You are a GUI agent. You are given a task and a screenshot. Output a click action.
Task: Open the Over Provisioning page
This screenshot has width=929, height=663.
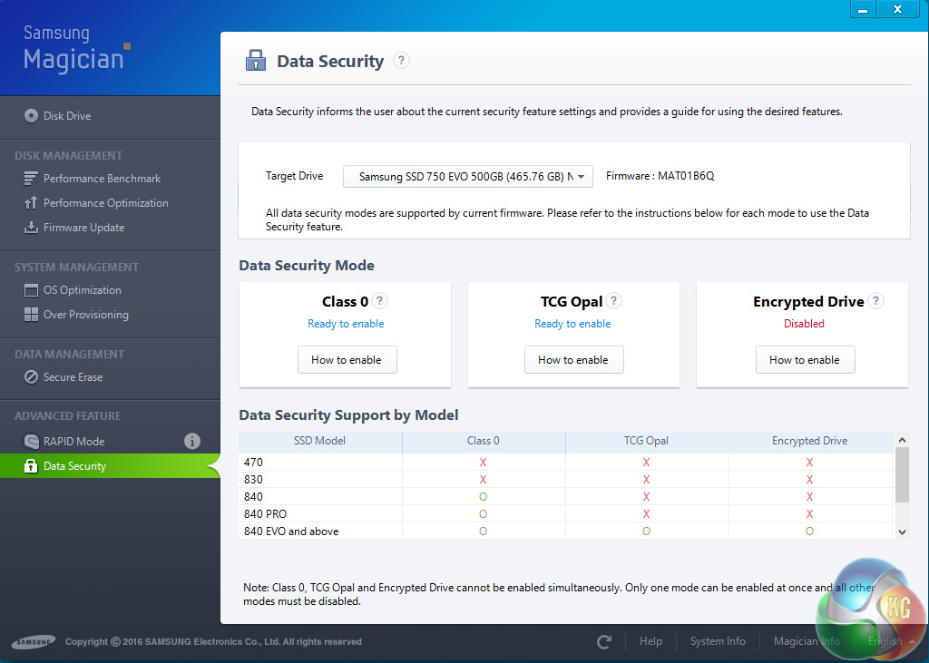[85, 315]
